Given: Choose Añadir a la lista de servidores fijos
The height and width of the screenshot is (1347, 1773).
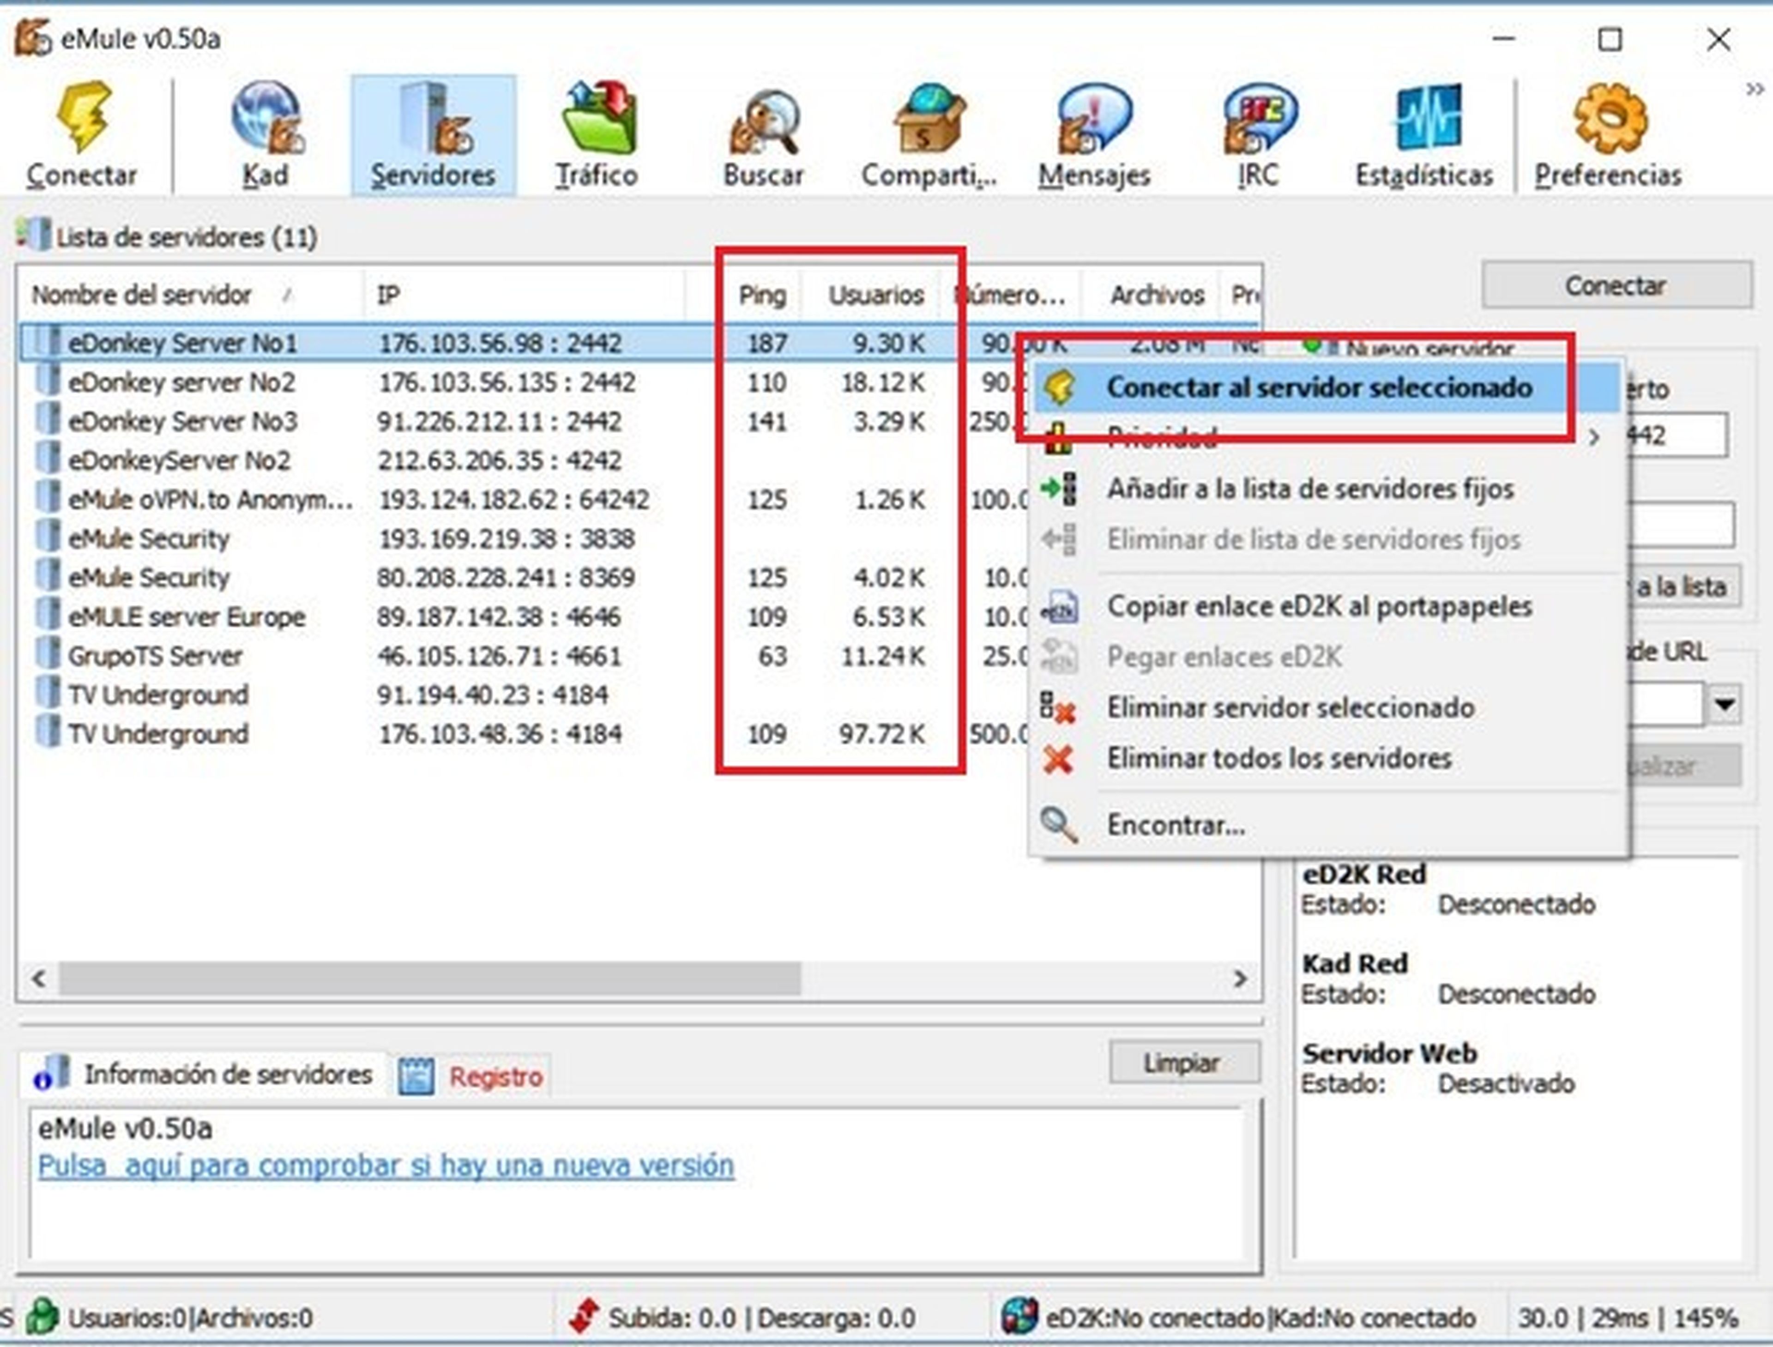Looking at the screenshot, I should click(1327, 489).
